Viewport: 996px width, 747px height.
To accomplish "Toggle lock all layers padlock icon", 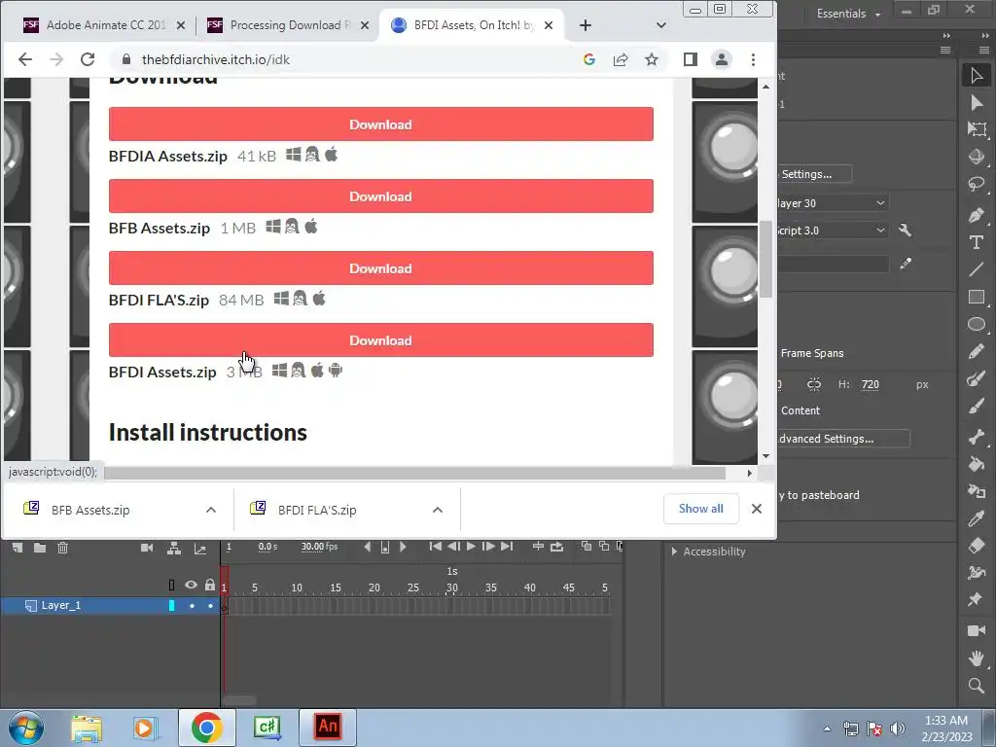I will pos(210,585).
